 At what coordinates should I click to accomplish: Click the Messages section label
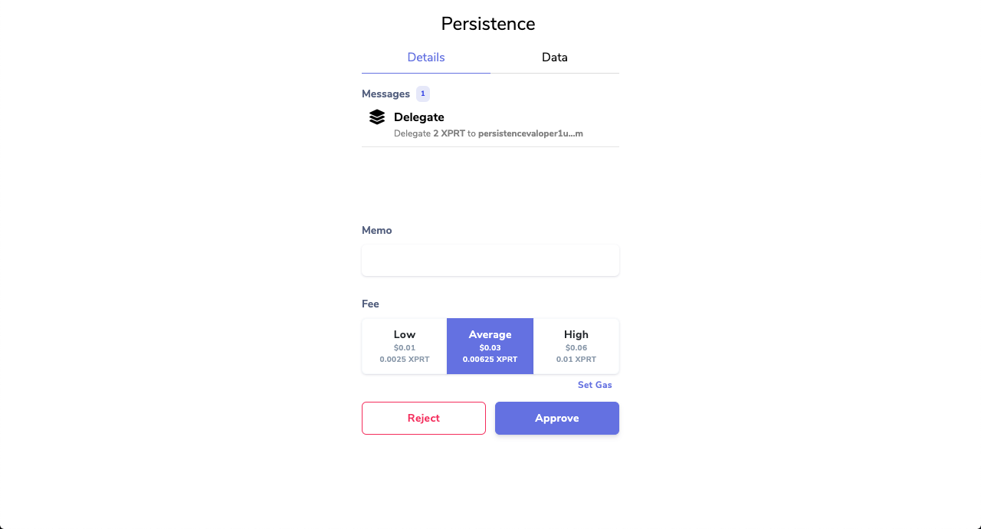pyautogui.click(x=386, y=94)
